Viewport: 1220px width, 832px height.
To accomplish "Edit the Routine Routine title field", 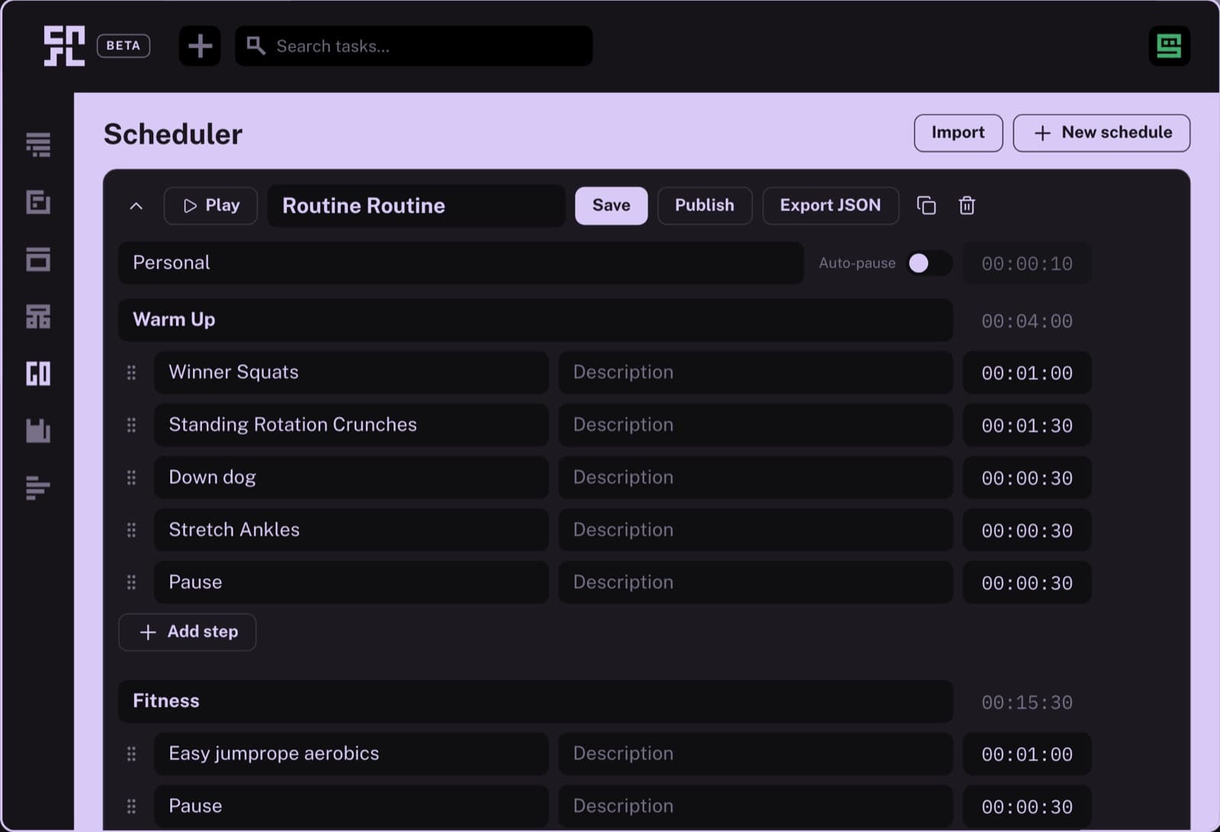I will click(416, 206).
